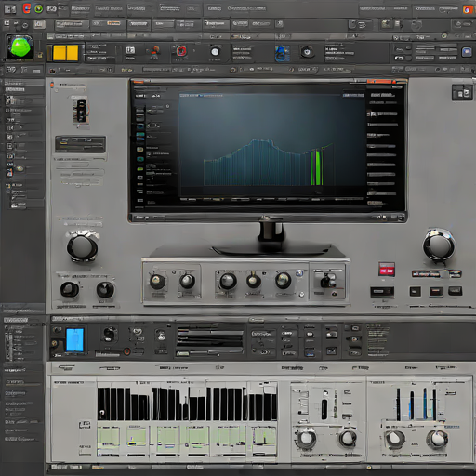Click the blue headphone icon in toolbar
Image resolution: width=476 pixels, height=476 pixels.
coord(283,53)
